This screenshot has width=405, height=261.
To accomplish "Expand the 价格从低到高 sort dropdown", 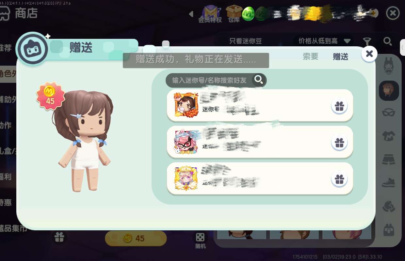I will (x=324, y=41).
